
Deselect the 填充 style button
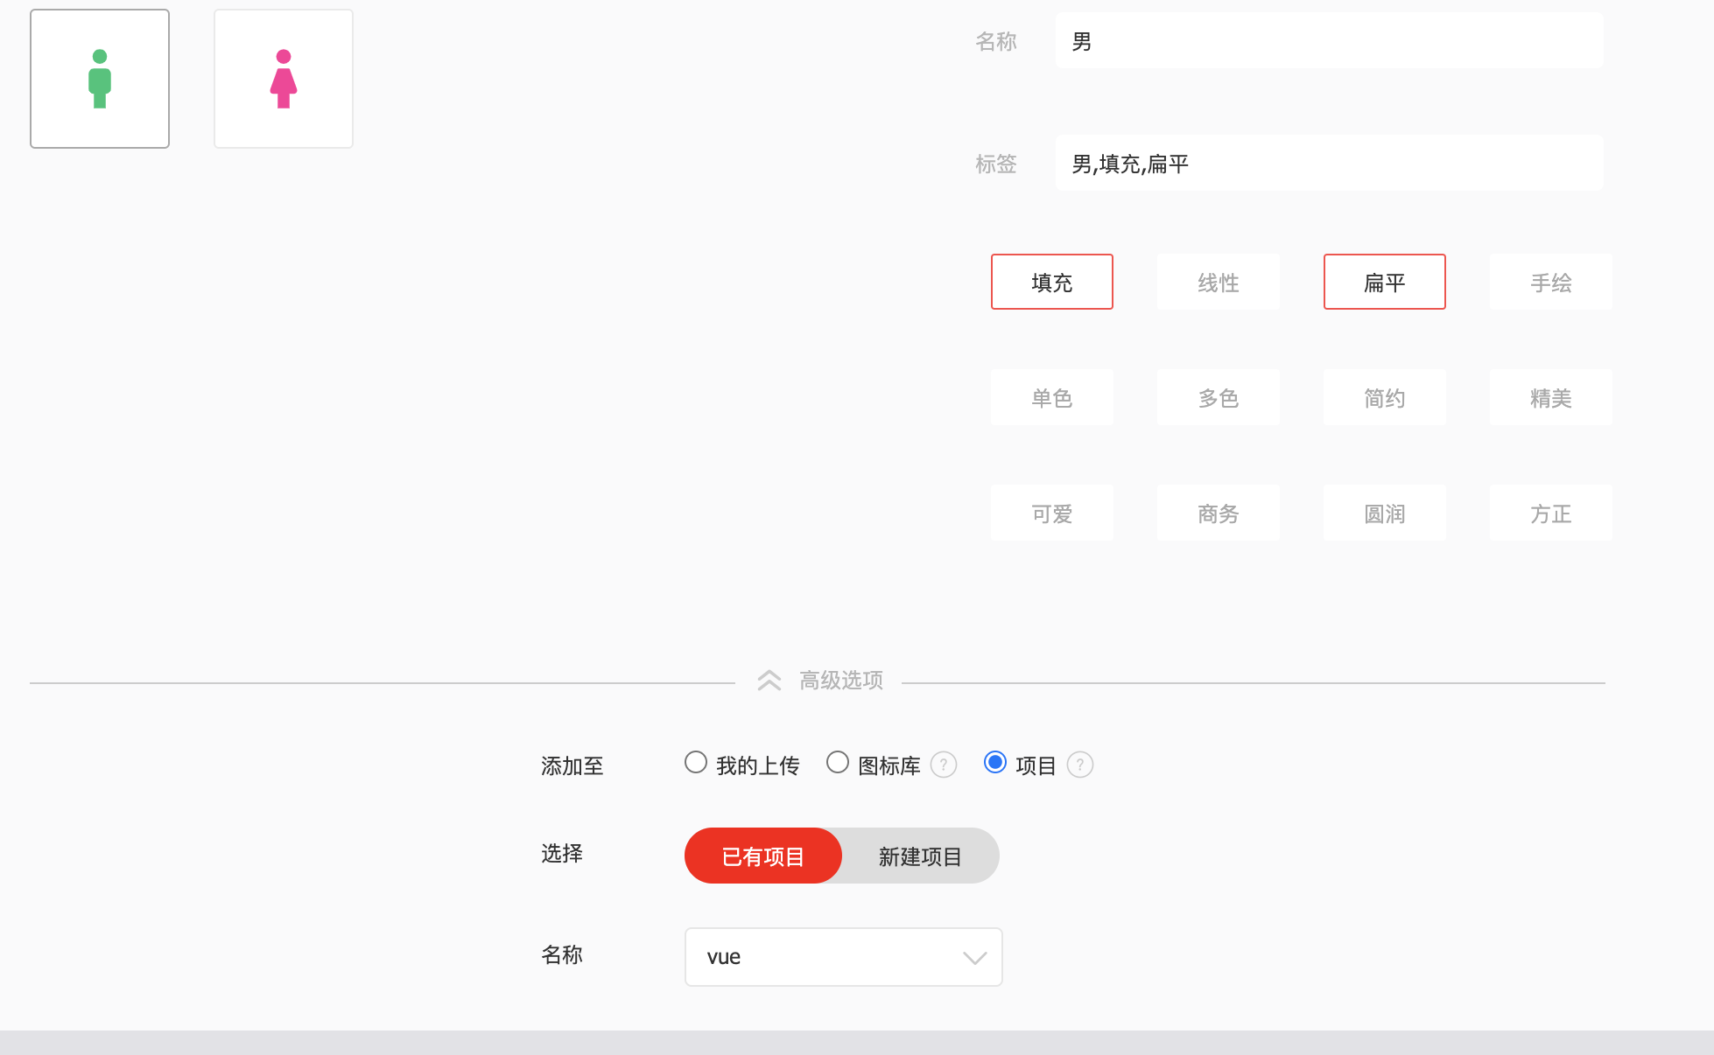pyautogui.click(x=1051, y=282)
